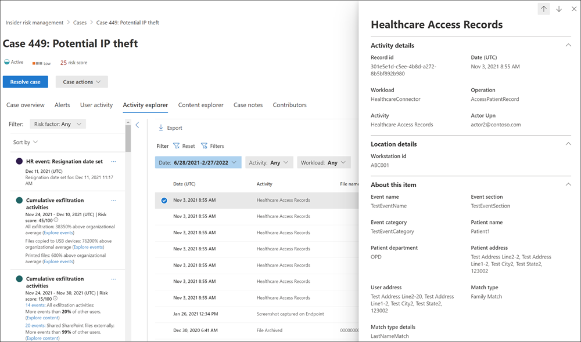The width and height of the screenshot is (581, 342).
Task: Expand the Sort by dropdown
Action: pyautogui.click(x=26, y=142)
